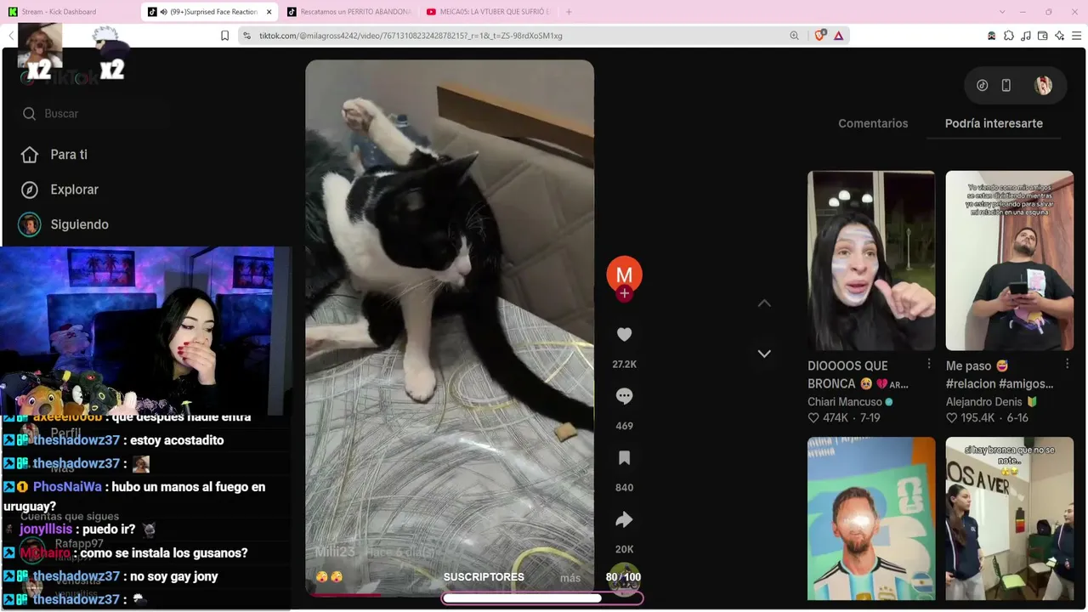Click the site information icon before tiktok.com
Image resolution: width=1088 pixels, height=612 pixels.
click(x=246, y=36)
